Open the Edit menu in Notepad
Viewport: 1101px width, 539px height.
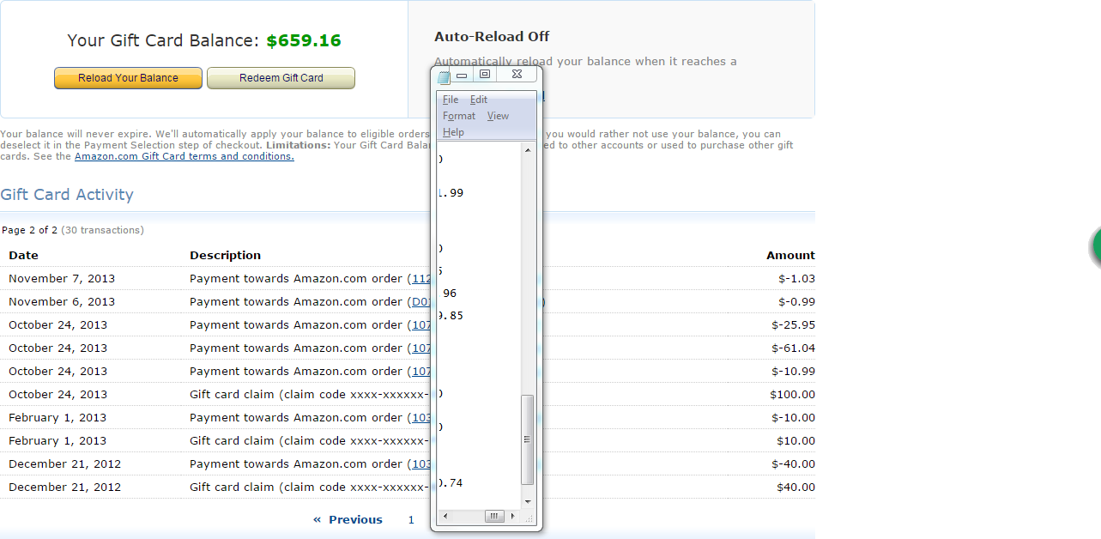[x=479, y=100]
